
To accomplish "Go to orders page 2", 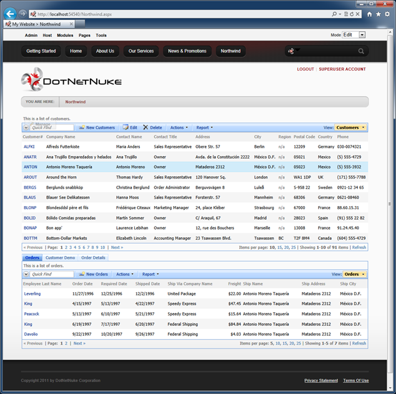I will pyautogui.click(x=66, y=343).
